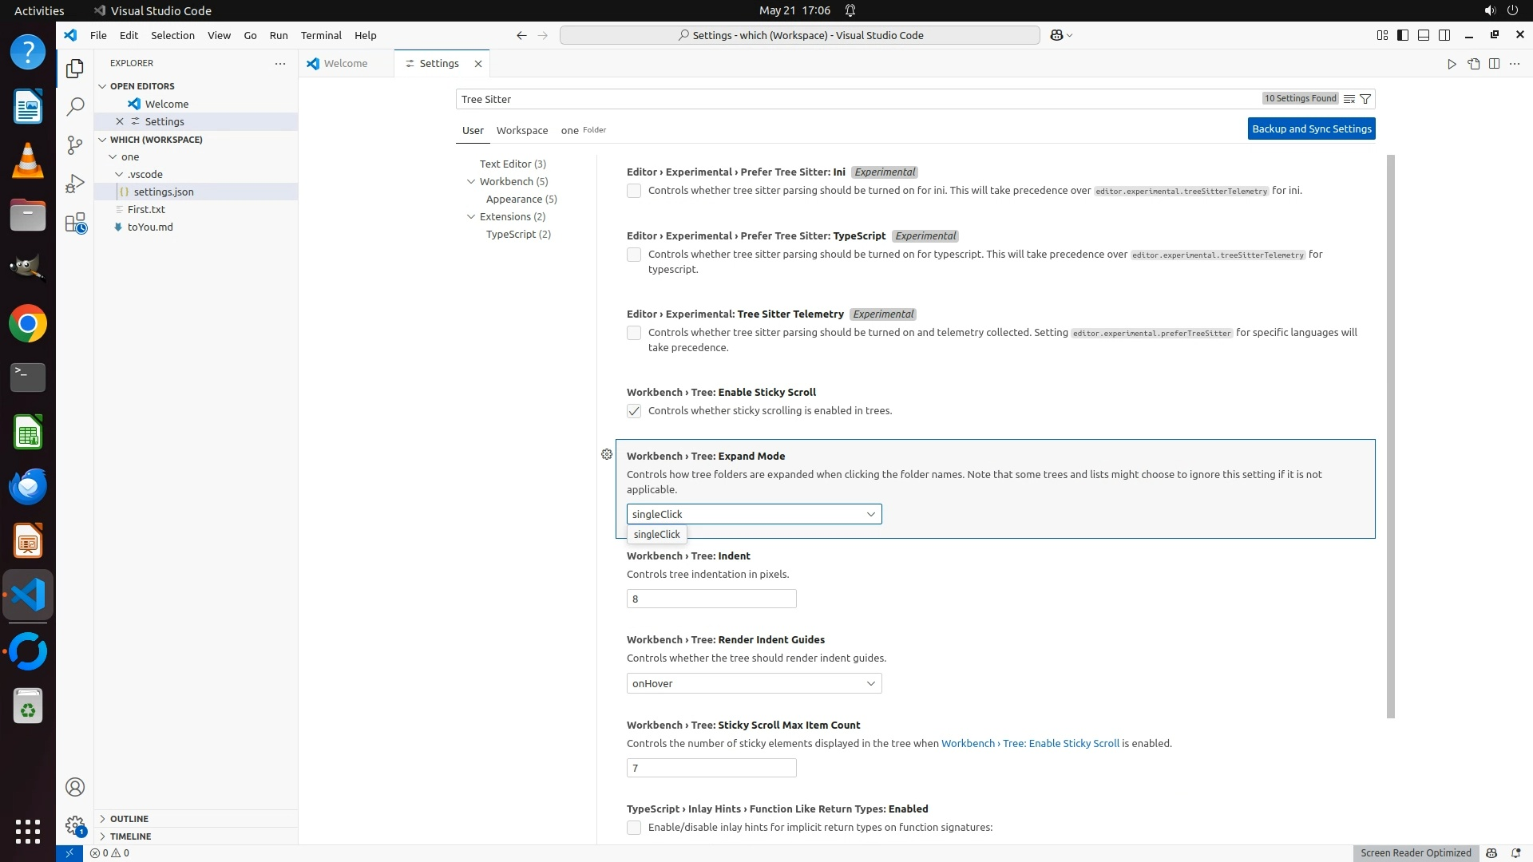Click the gear icon beside Expand Mode setting
Viewport: 1533px width, 862px height.
607,454
